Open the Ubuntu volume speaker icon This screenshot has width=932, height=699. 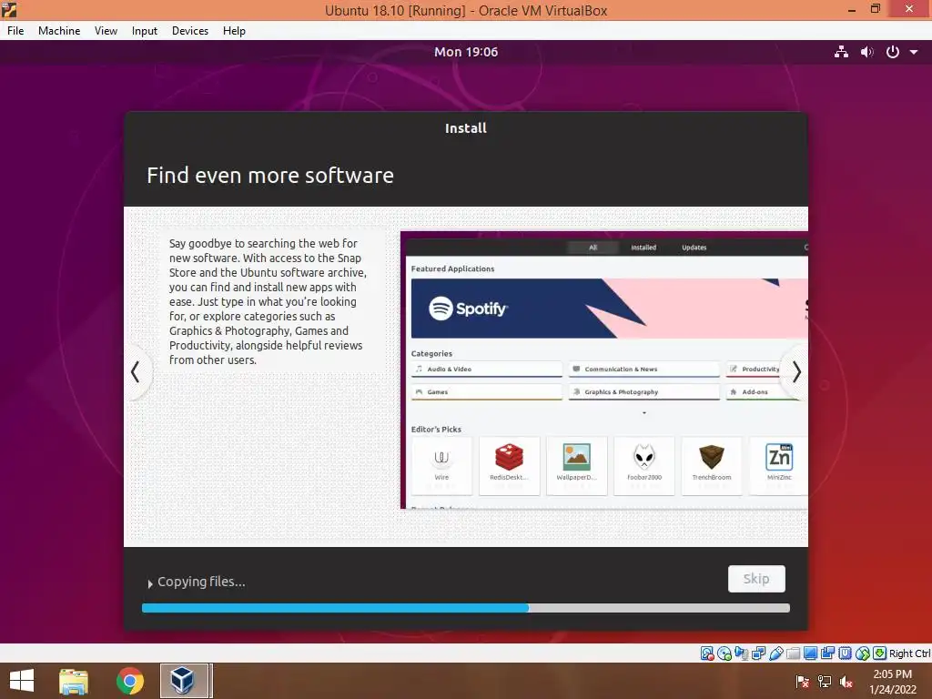(x=867, y=52)
